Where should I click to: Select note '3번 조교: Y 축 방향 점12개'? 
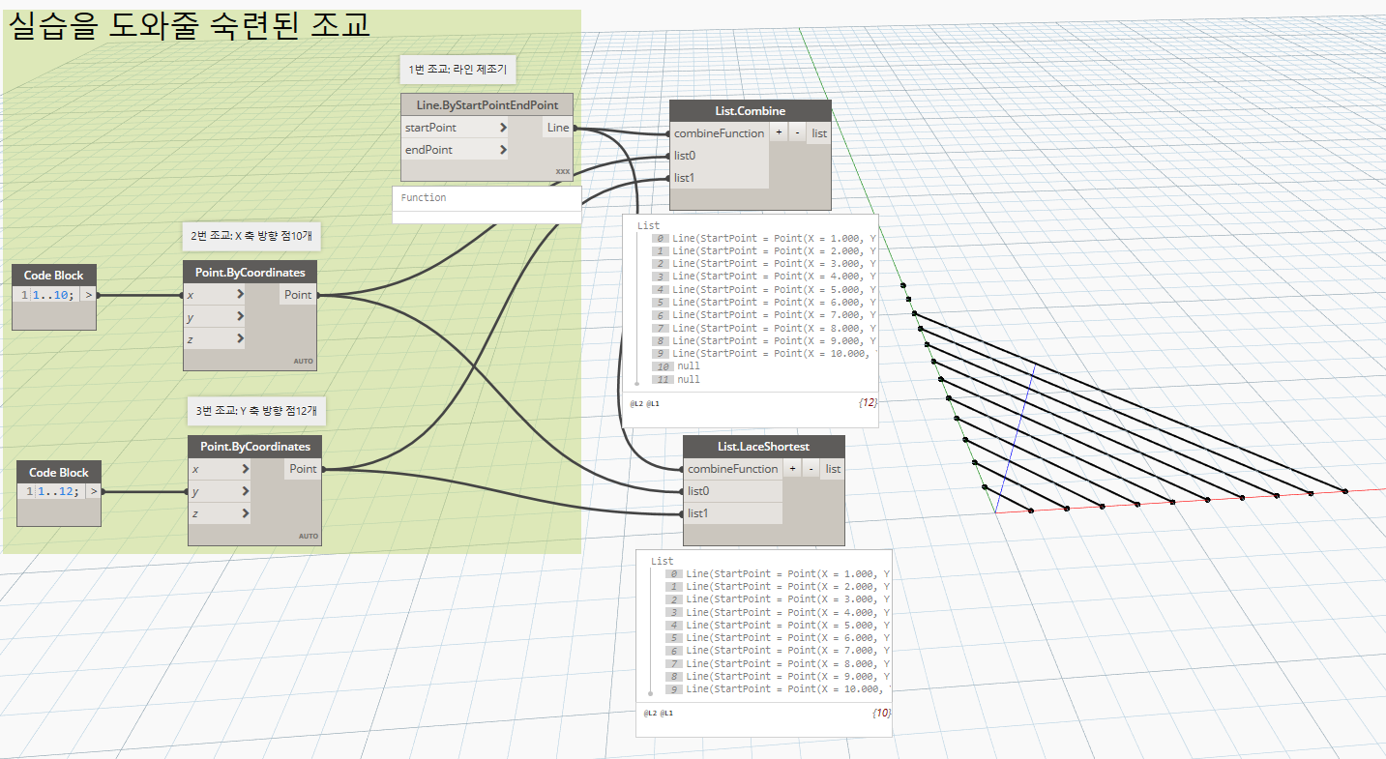256,411
